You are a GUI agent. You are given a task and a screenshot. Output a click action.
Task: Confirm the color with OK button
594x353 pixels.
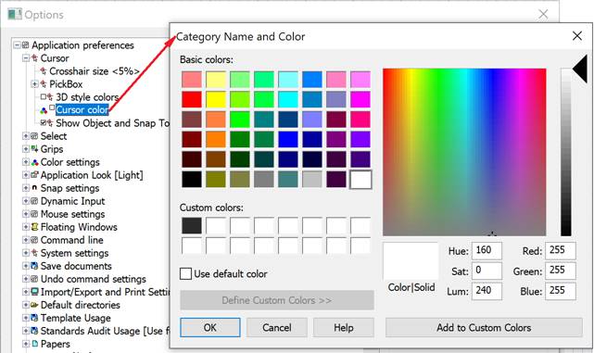209,328
